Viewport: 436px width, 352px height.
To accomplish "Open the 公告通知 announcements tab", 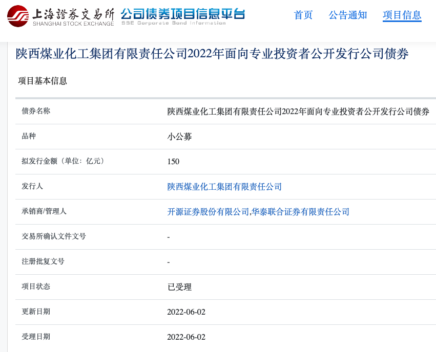I will (347, 15).
